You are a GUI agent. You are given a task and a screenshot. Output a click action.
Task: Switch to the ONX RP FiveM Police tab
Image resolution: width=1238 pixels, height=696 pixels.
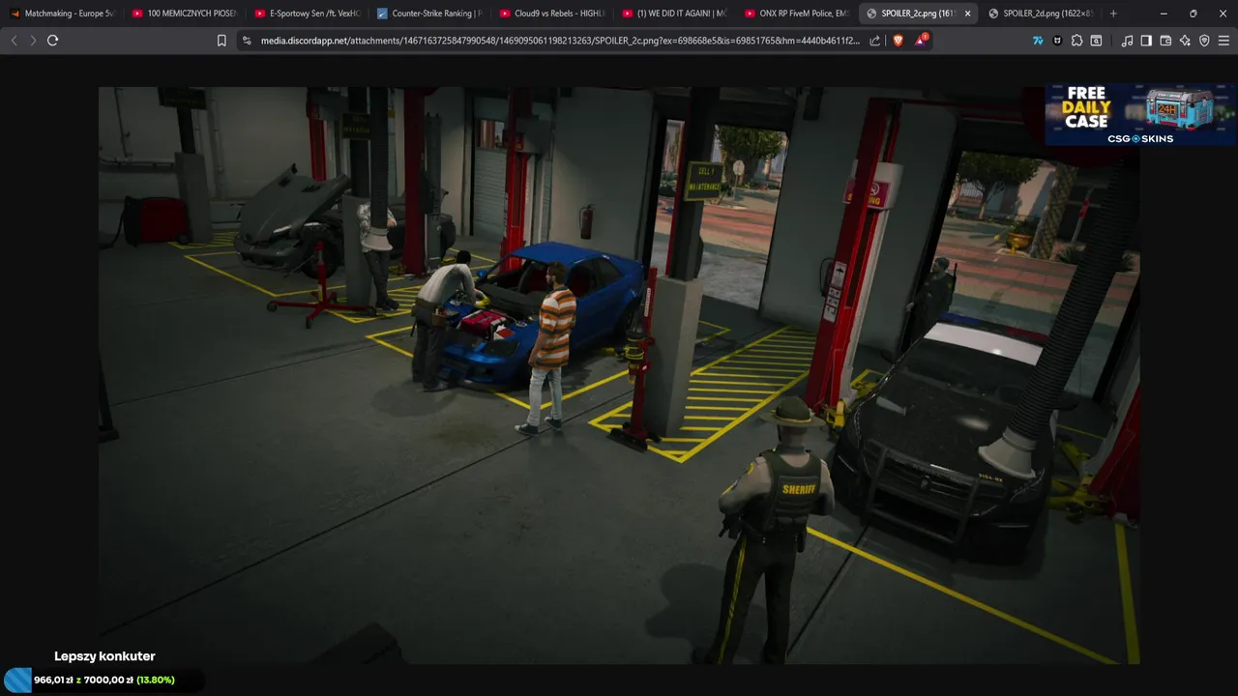798,14
